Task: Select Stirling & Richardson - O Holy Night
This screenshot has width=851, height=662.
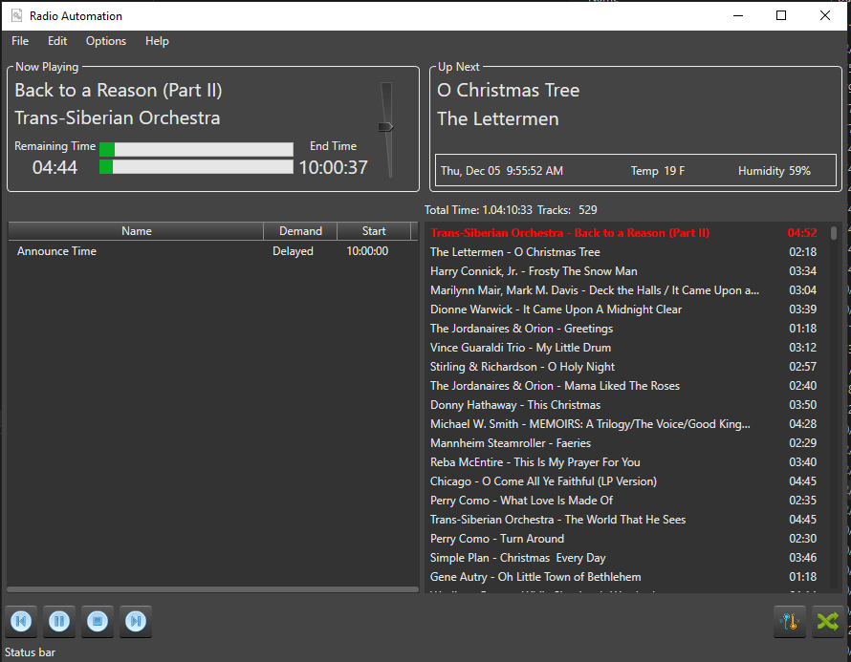Action: (624, 367)
